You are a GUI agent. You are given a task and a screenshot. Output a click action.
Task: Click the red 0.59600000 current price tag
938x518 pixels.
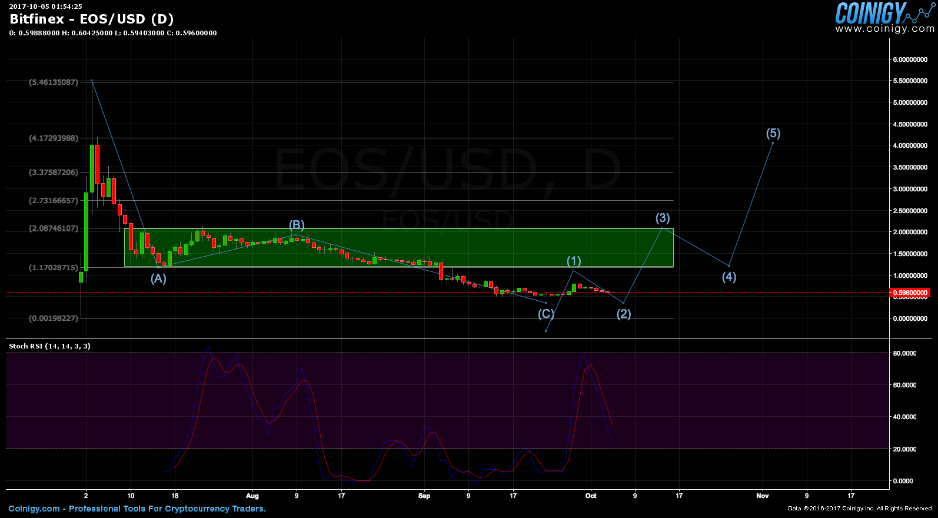point(910,293)
